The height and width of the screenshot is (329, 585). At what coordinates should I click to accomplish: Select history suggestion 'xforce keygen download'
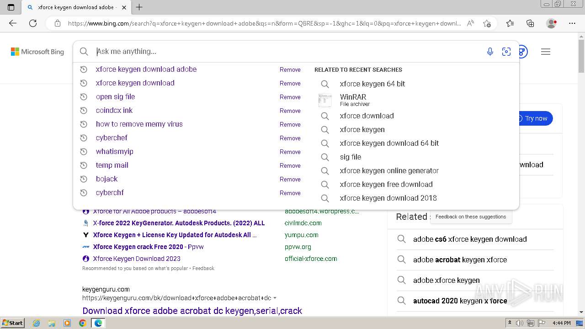click(x=135, y=83)
